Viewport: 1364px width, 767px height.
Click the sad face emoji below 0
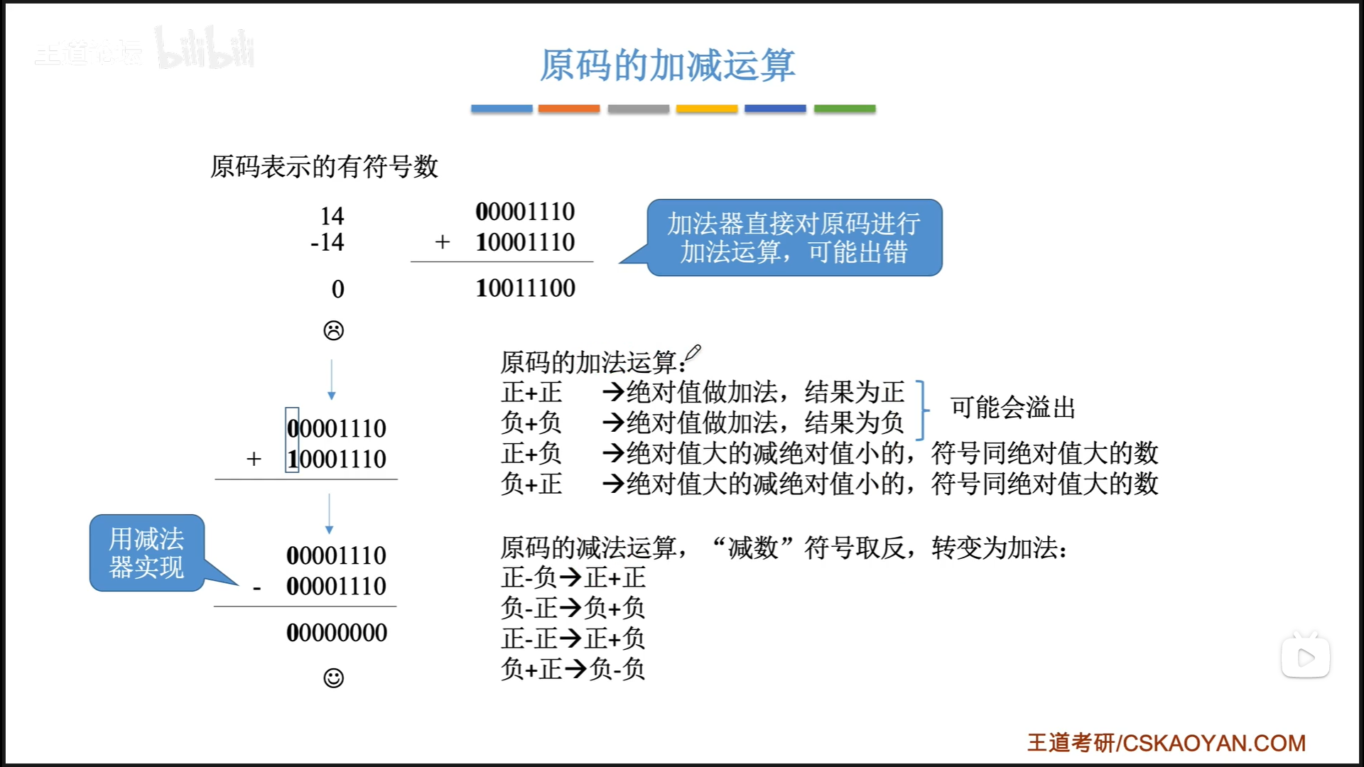[333, 330]
